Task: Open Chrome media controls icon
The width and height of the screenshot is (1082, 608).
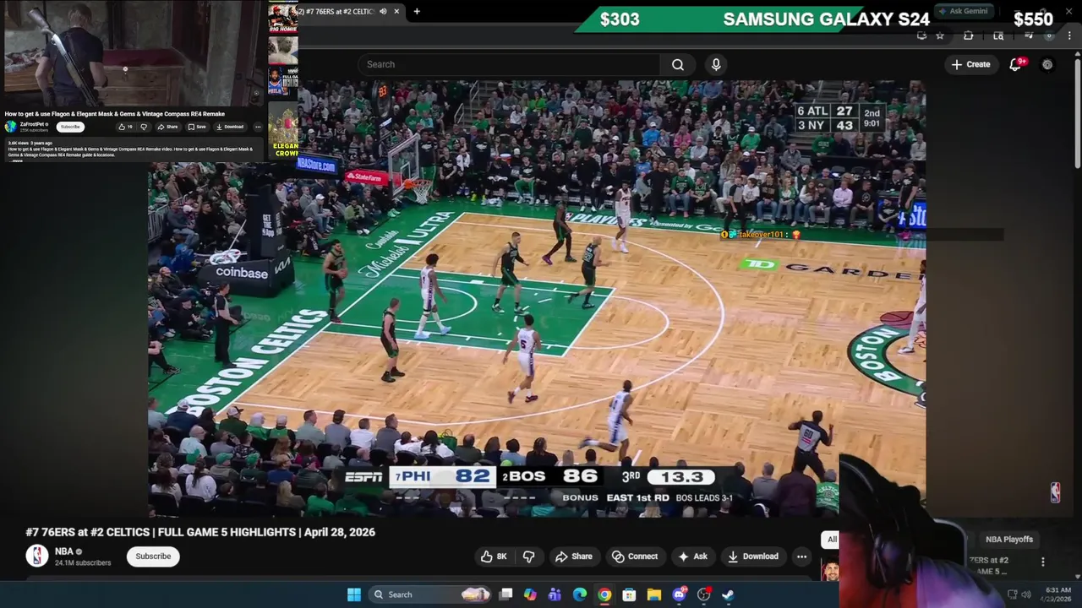Action: pyautogui.click(x=1030, y=35)
